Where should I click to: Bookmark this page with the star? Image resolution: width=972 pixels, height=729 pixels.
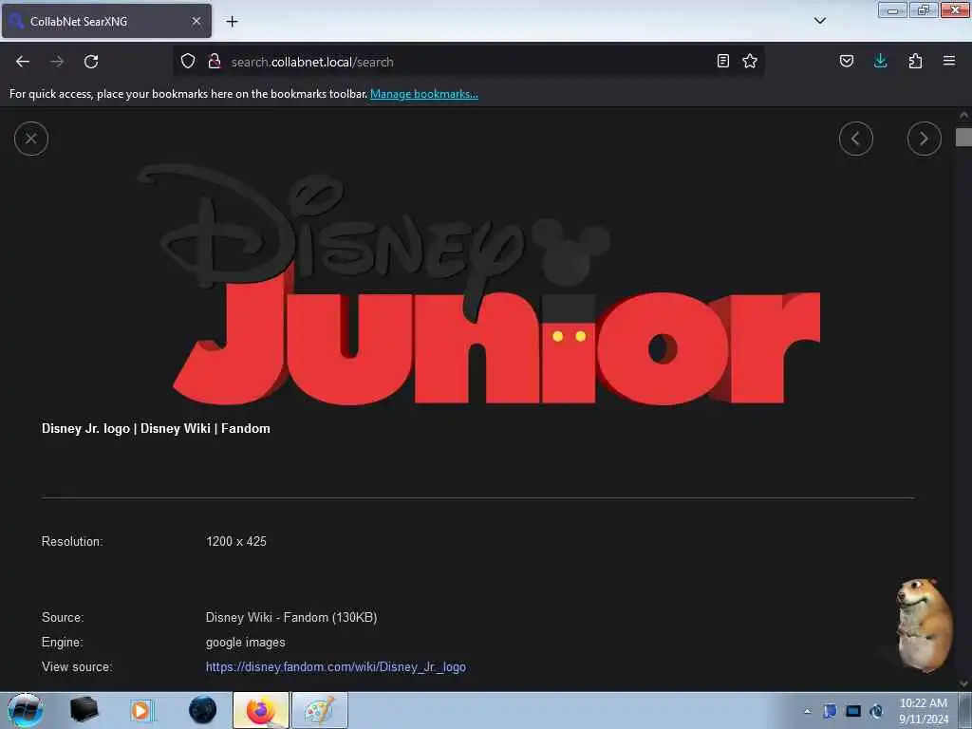[750, 62]
